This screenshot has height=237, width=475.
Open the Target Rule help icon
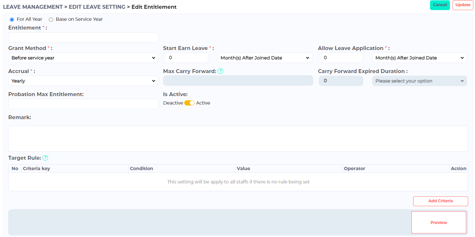point(45,158)
